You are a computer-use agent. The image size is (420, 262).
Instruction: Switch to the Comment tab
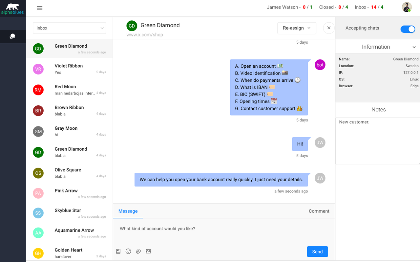coord(319,211)
